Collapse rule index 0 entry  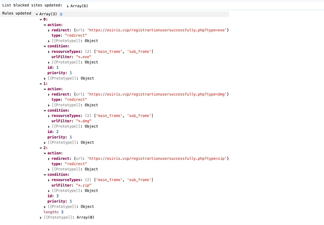(41, 19)
